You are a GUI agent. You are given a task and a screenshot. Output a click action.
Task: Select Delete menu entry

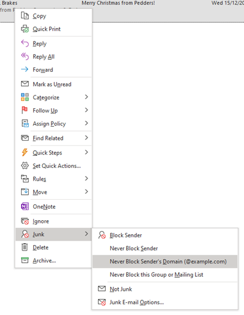tap(54, 248)
